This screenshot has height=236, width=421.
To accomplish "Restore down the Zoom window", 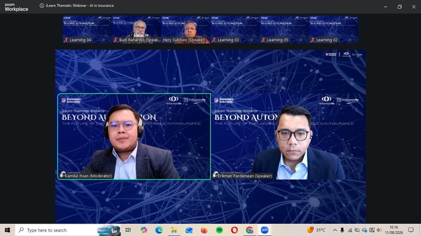I will 400,7.
